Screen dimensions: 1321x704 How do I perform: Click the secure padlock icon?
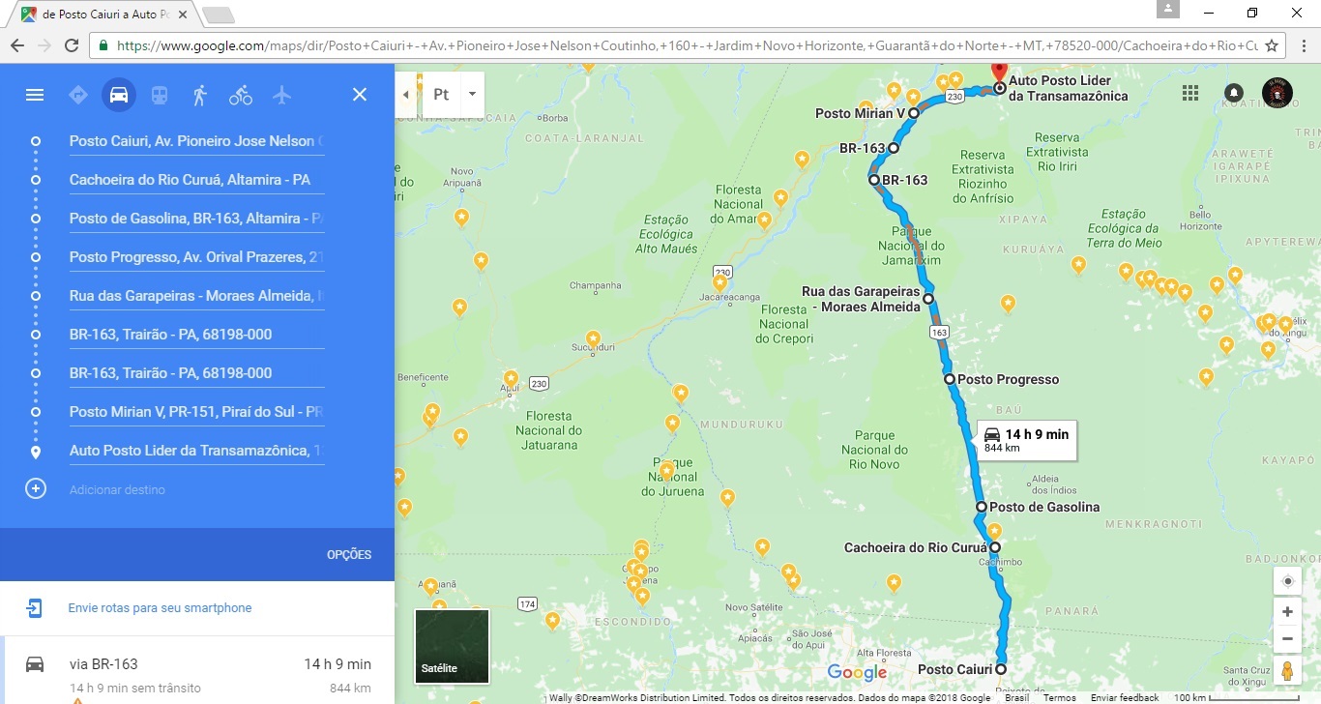click(x=103, y=45)
